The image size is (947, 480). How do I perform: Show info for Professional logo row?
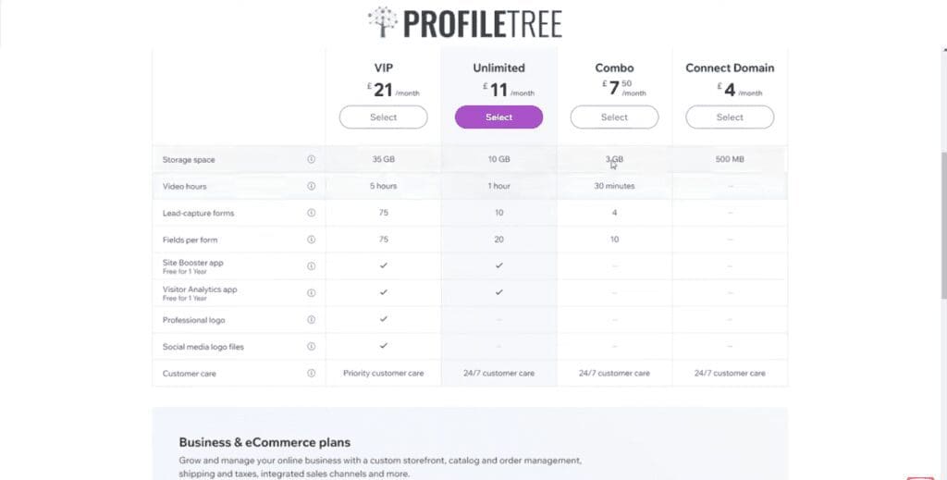(311, 319)
